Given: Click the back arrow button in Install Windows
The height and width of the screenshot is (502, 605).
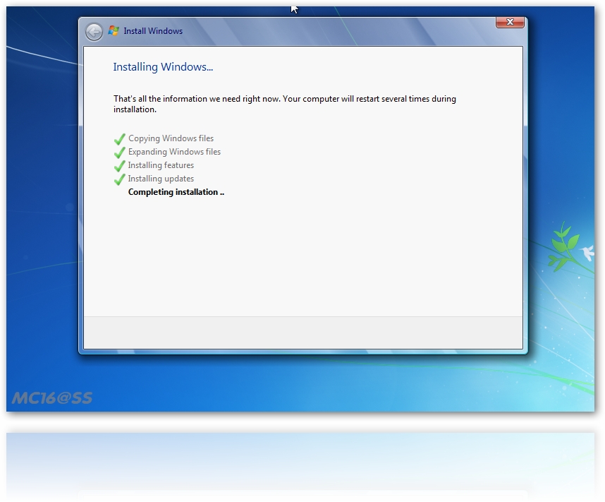Looking at the screenshot, I should pyautogui.click(x=94, y=32).
